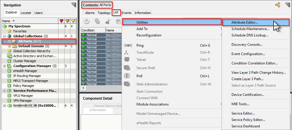The height and width of the screenshot is (130, 292).
Task: Open the MIB Tools menu entry
Action: coord(240,104)
